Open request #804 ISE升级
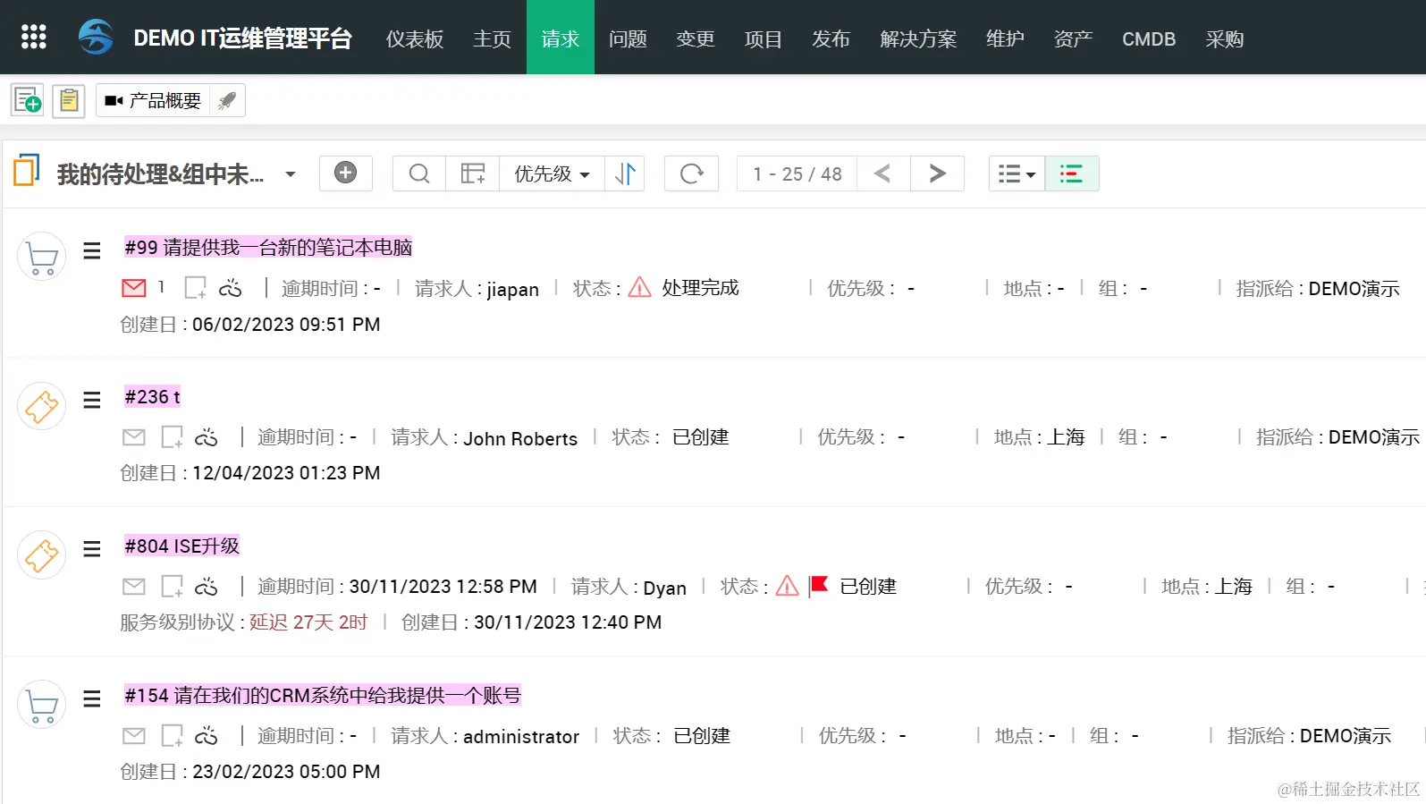Screen dimensions: 1426x804 pyautogui.click(x=182, y=546)
